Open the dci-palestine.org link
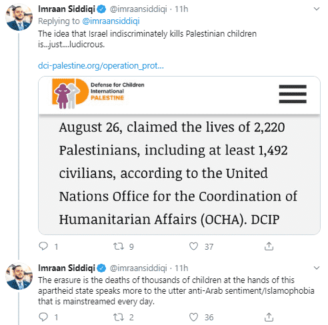 (x=101, y=66)
